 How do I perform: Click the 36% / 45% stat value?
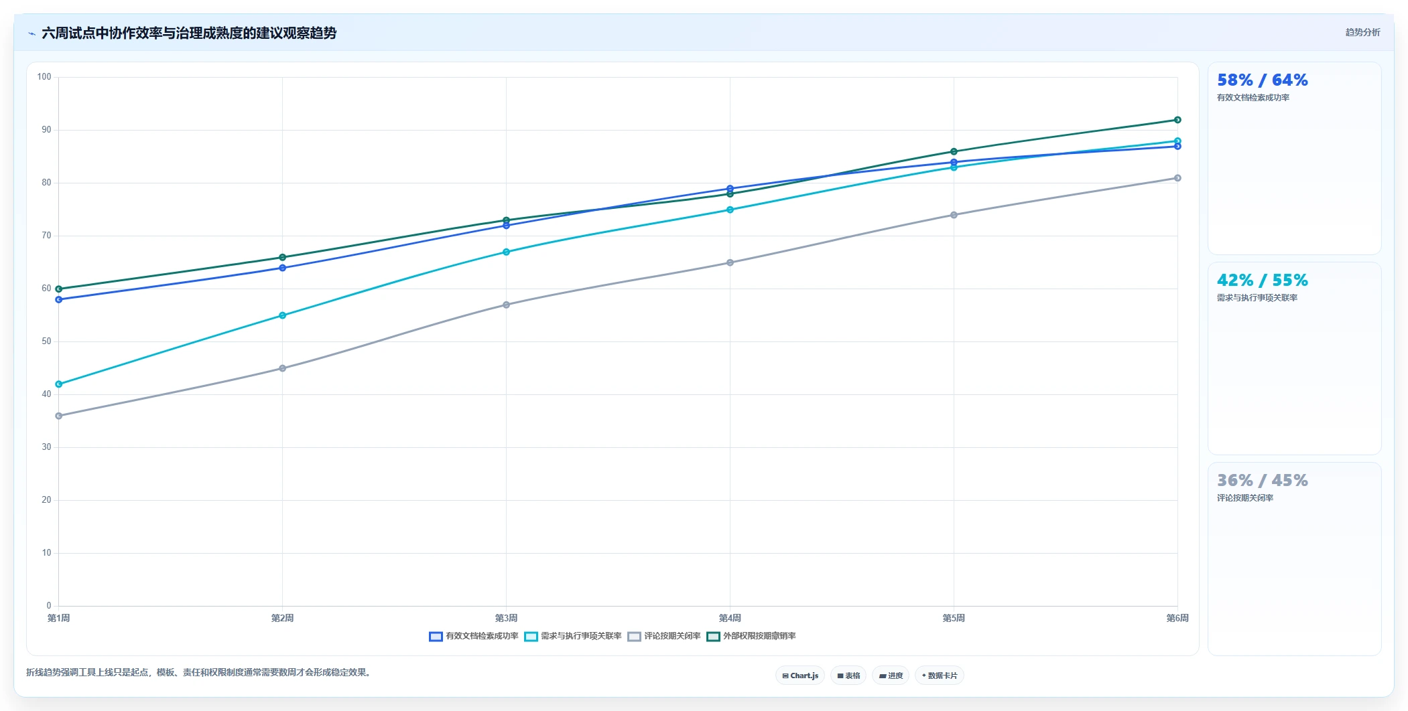(x=1263, y=481)
